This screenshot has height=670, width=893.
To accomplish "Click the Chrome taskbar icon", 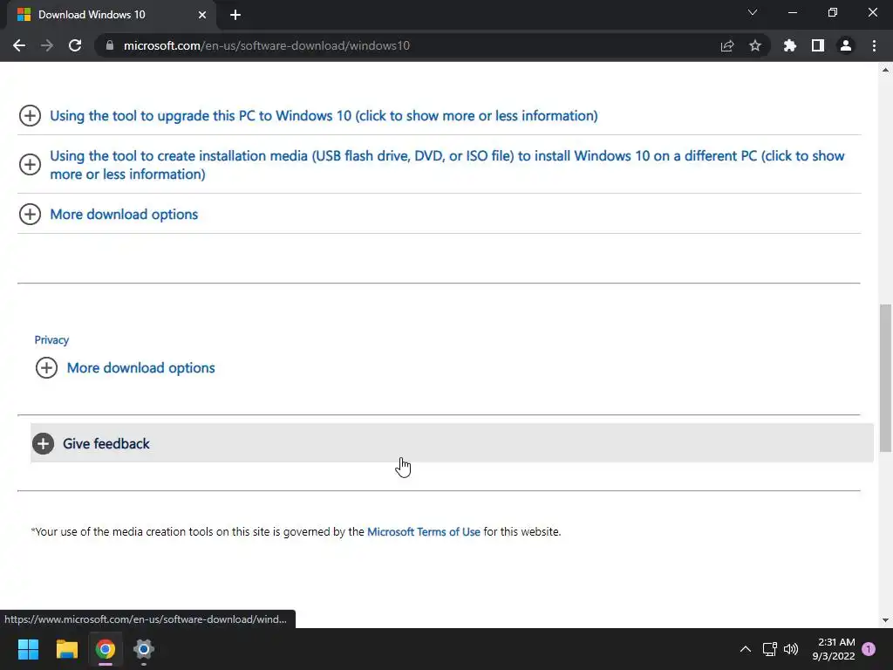I will coord(106,649).
